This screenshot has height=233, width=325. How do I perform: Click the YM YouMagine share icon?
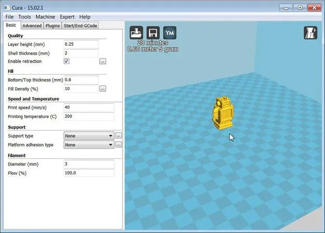click(170, 33)
